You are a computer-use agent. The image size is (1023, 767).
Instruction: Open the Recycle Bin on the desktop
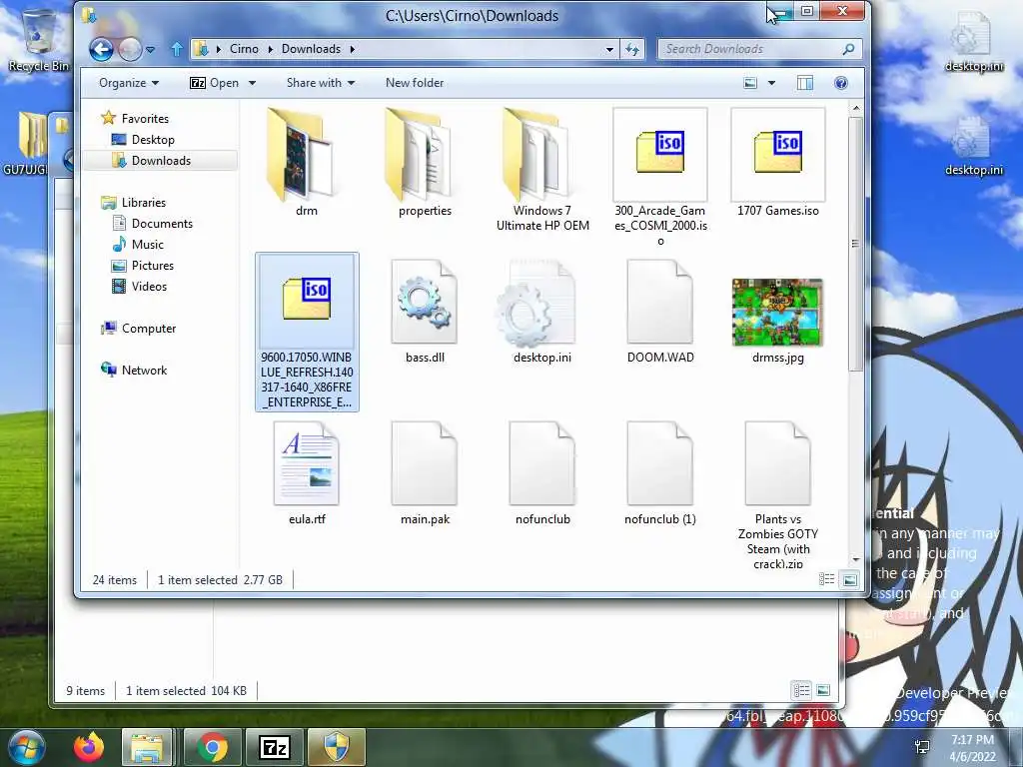[x=38, y=39]
